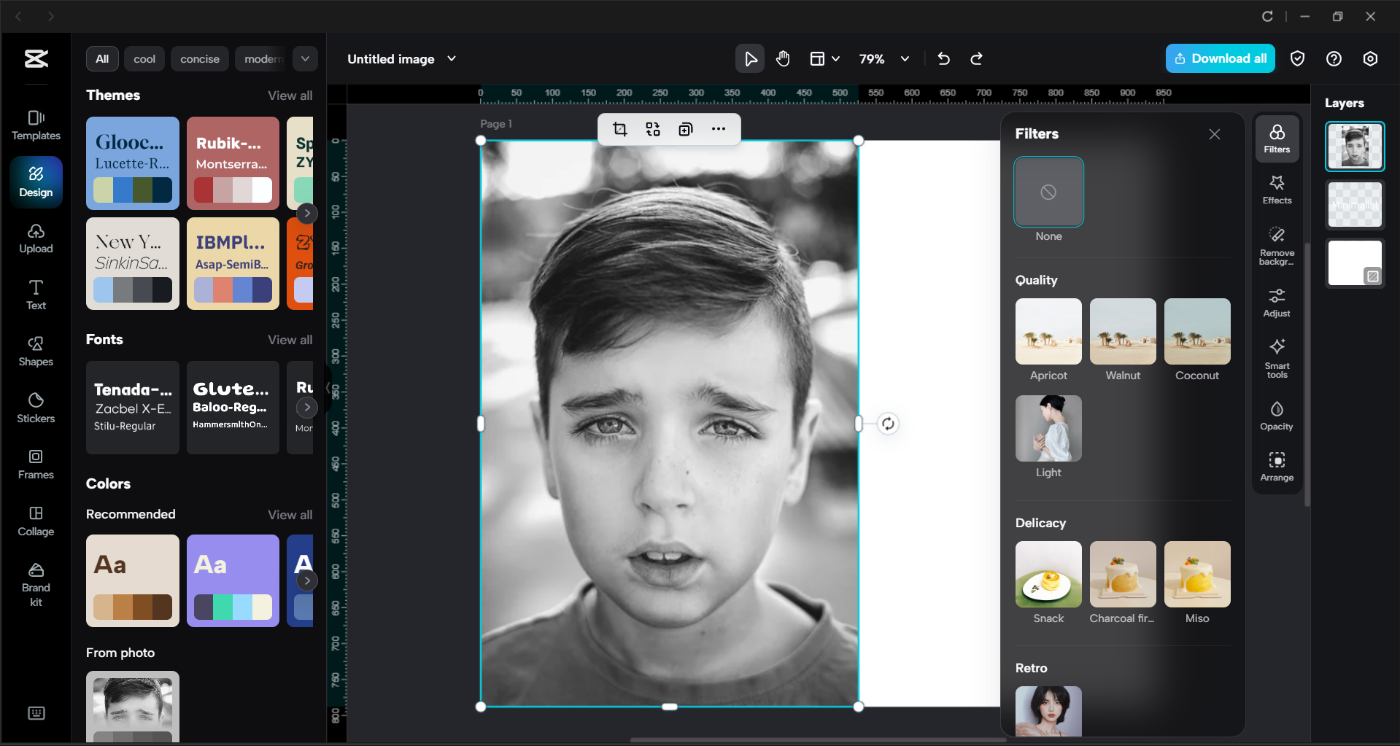The image size is (1400, 746).
Task: Click Download all
Action: [x=1220, y=58]
